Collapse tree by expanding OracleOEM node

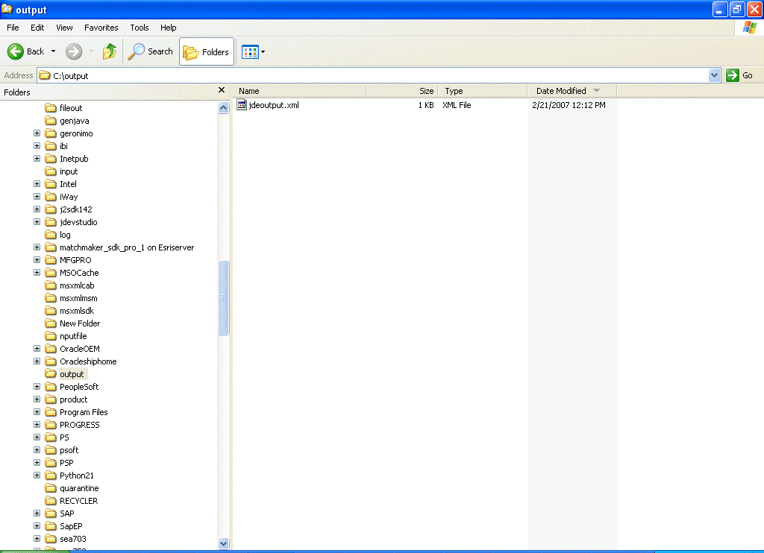tap(37, 348)
